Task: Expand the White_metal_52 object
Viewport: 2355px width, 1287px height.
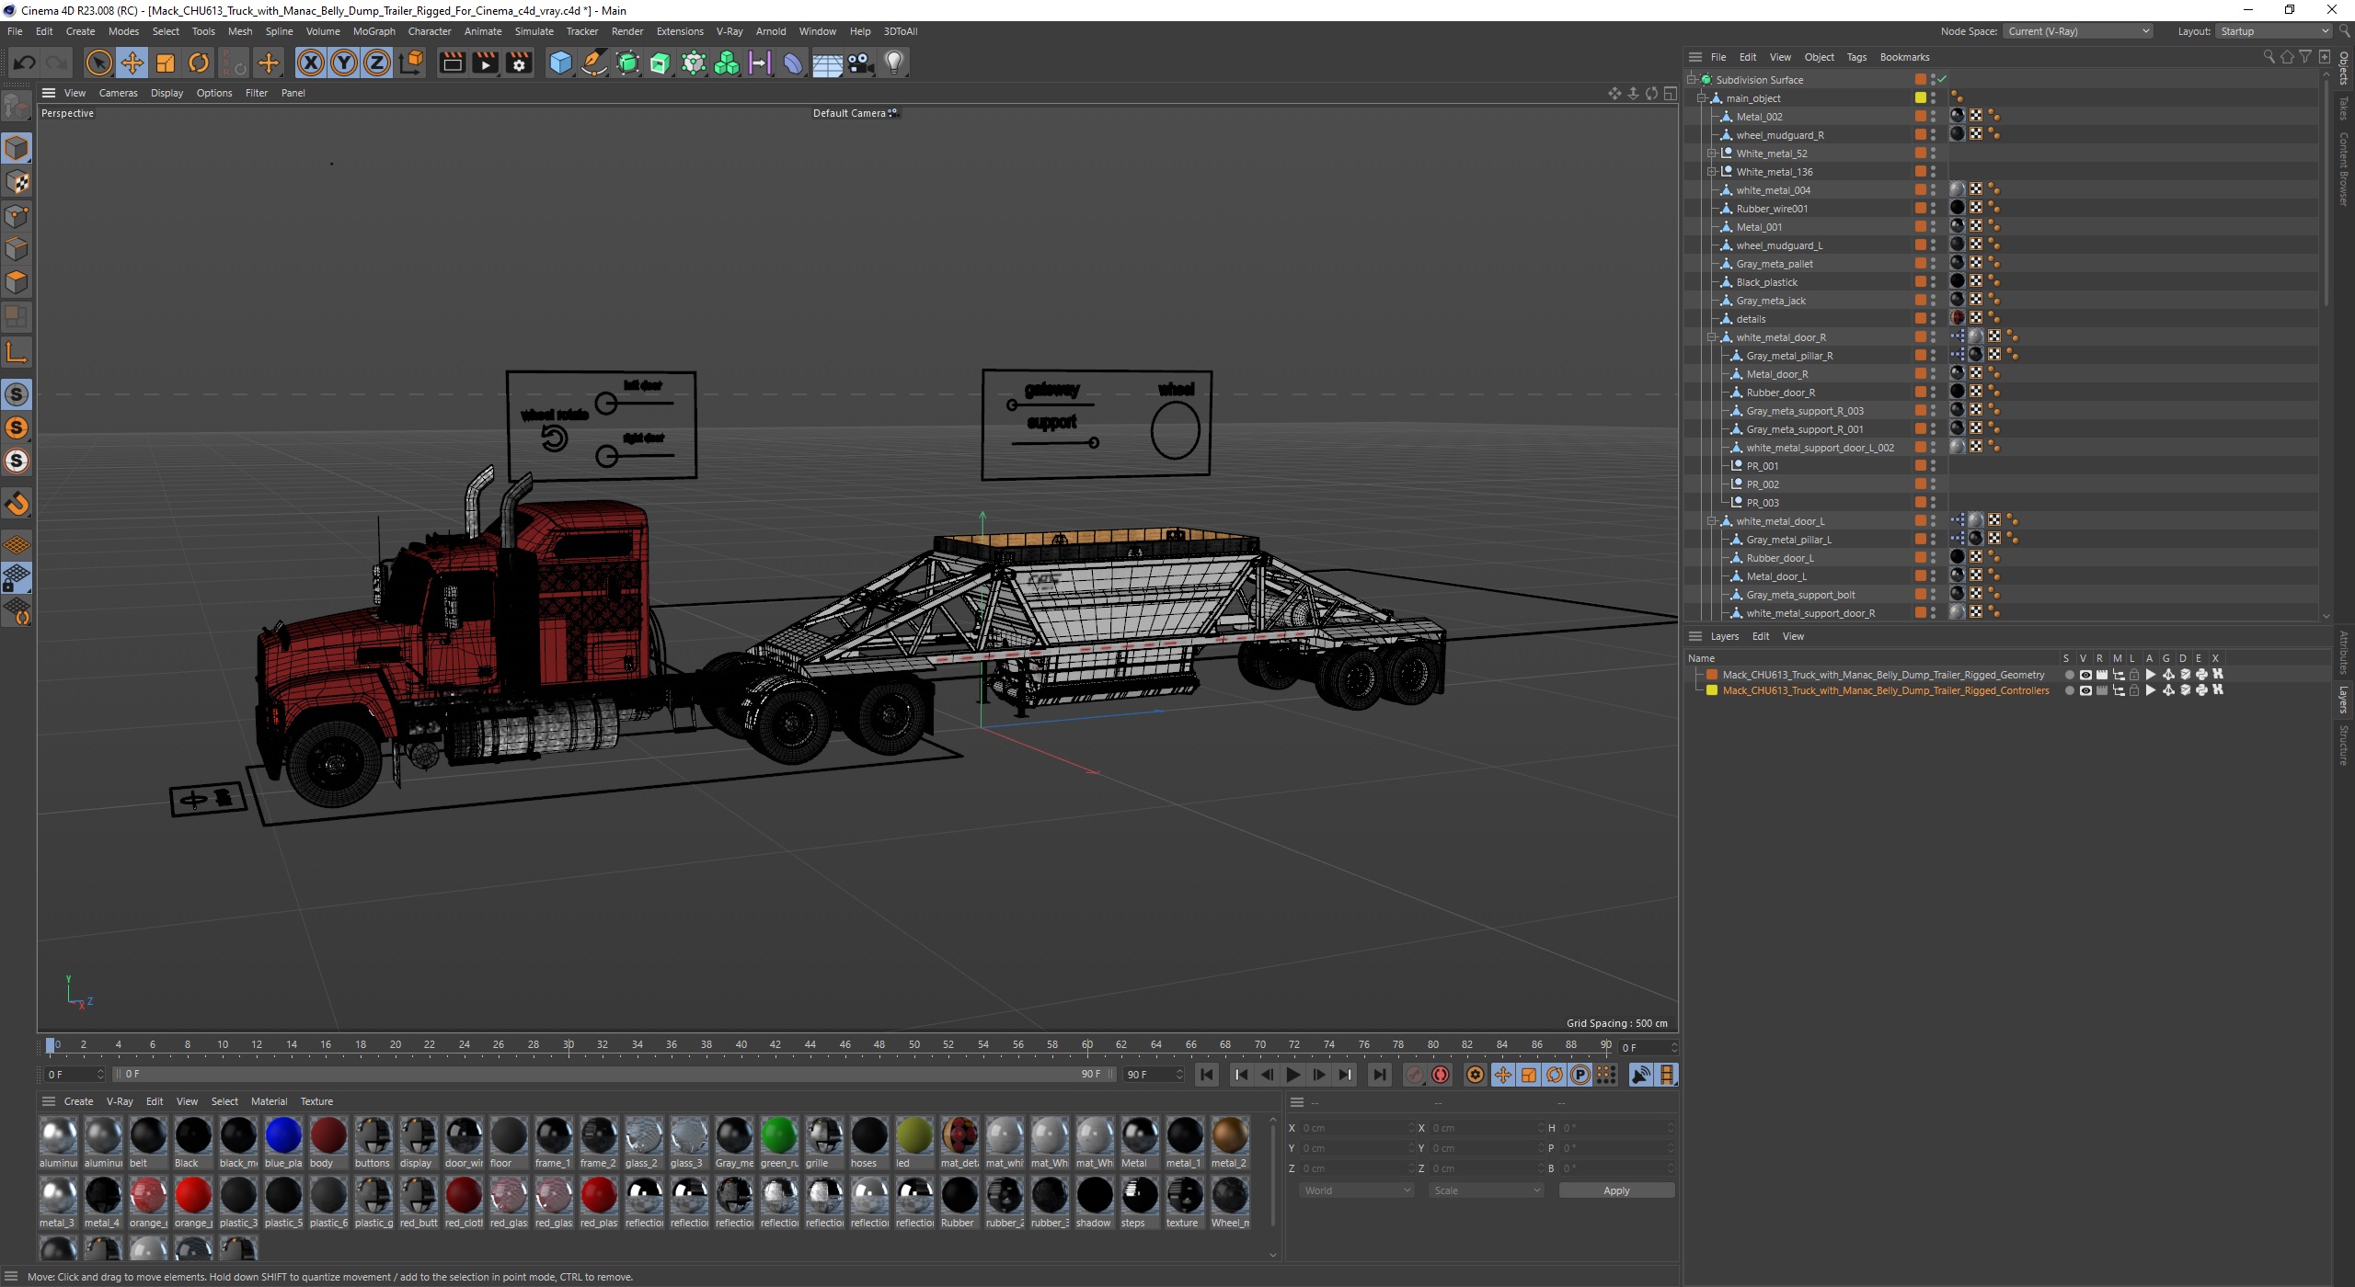Action: 1712,154
